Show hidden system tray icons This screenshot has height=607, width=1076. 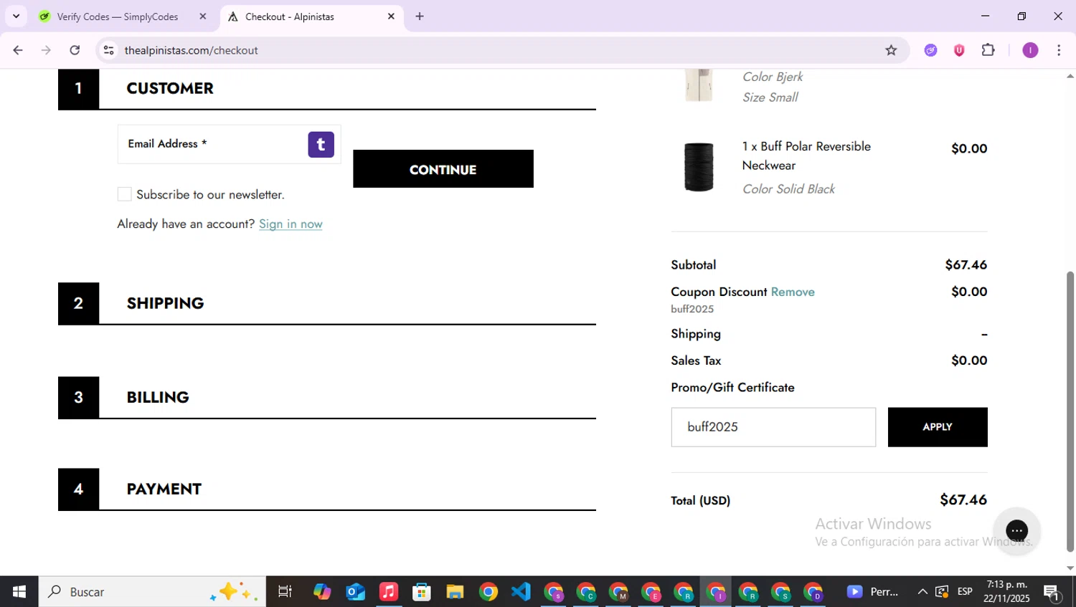(922, 592)
